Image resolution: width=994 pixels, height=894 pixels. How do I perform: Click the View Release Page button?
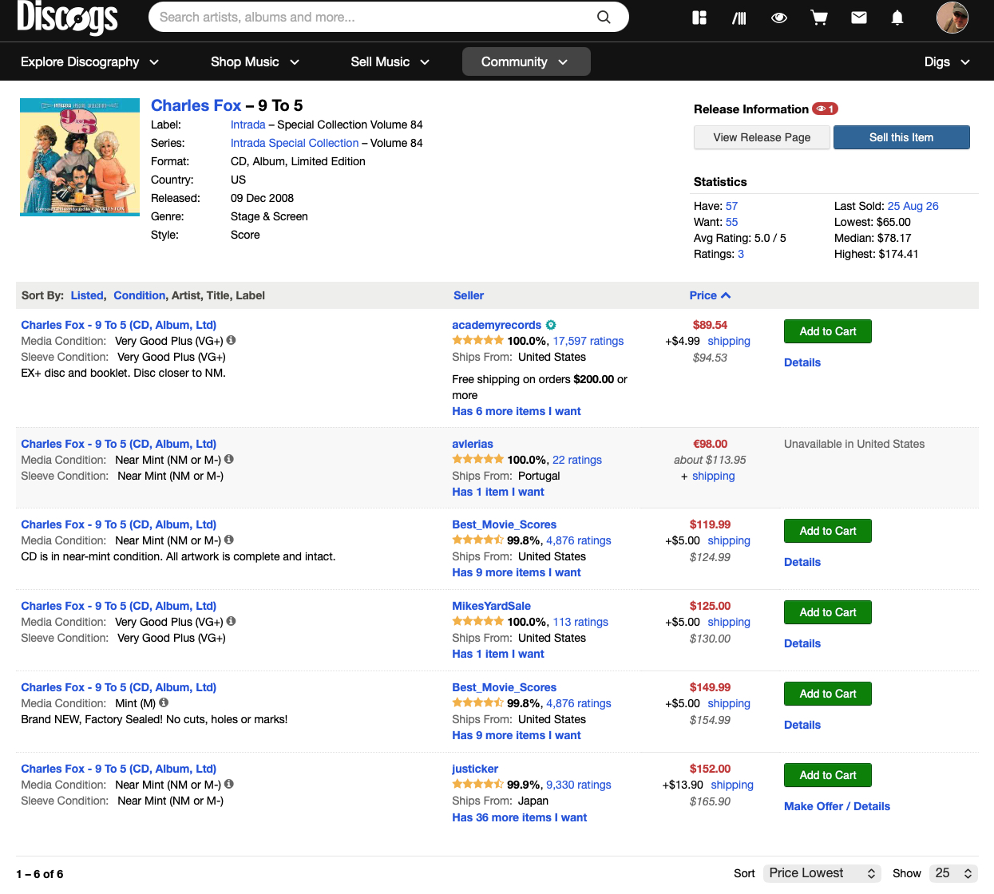pos(762,137)
